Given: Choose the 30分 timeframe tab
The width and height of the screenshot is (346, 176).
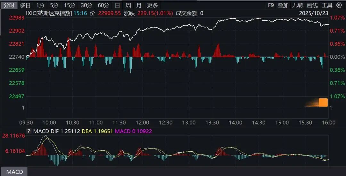Looking at the screenshot, I should pyautogui.click(x=86, y=5).
